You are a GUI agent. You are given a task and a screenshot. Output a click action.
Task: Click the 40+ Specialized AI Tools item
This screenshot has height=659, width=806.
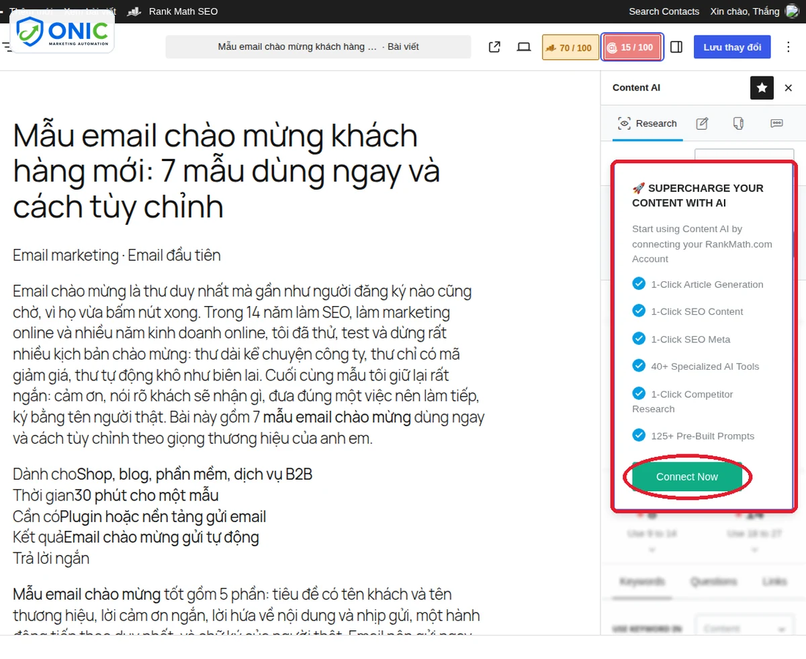click(696, 366)
